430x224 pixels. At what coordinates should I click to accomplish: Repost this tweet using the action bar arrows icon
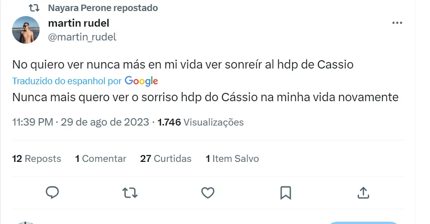tap(130, 192)
